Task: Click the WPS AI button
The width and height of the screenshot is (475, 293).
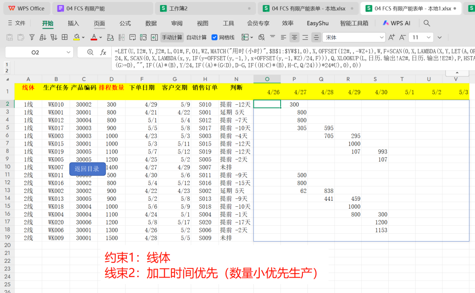Action: point(397,23)
